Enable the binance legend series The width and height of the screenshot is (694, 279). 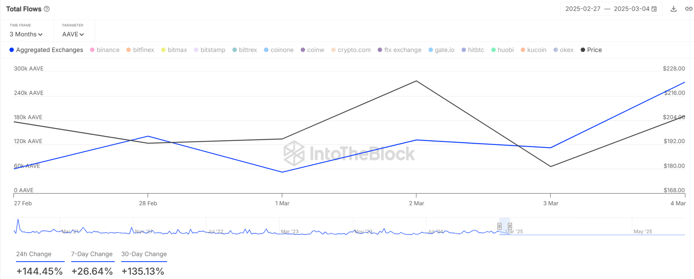105,50
